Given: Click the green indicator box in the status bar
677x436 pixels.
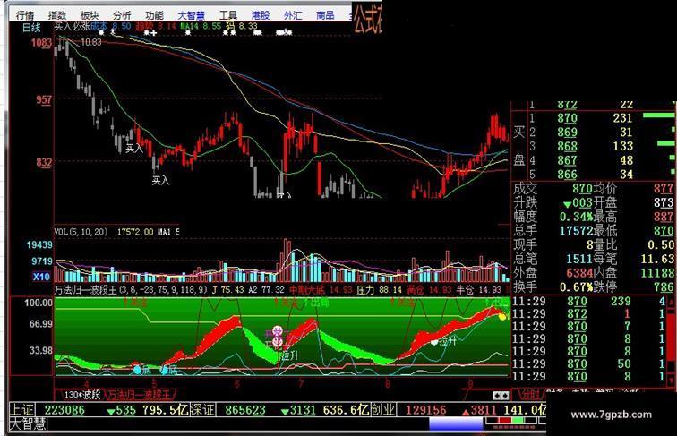Looking at the screenshot, I should (518, 421).
